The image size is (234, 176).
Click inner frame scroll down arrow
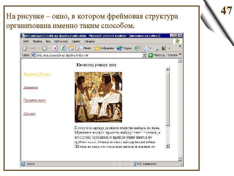(x=168, y=146)
